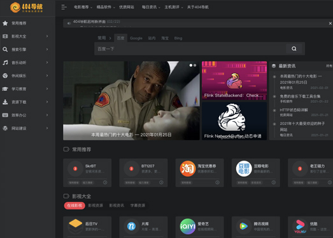
Task: Expand the 音乐动听 sidebar chevron
Action: tap(47, 62)
